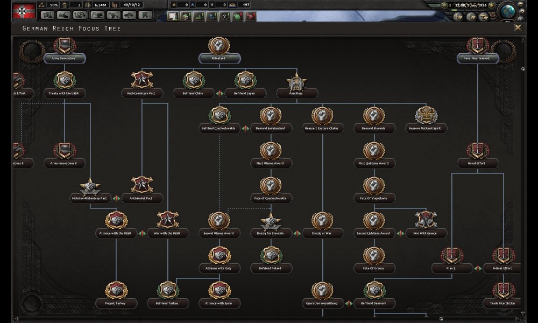The image size is (538, 323).
Task: Click the first alert icon showing paper and flask
Action: coord(173,16)
